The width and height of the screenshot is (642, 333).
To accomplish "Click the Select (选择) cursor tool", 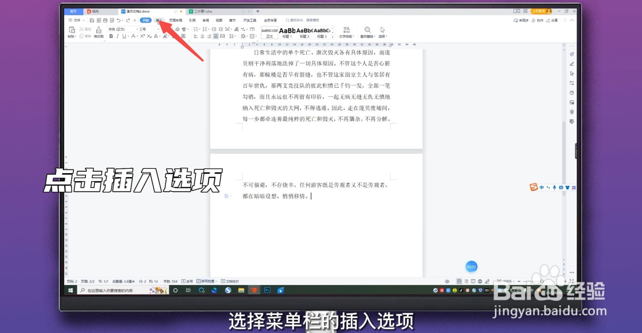I will click(382, 30).
